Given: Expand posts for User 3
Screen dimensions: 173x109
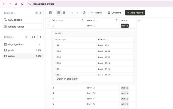Looking at the screenshot, I should point(125,93).
